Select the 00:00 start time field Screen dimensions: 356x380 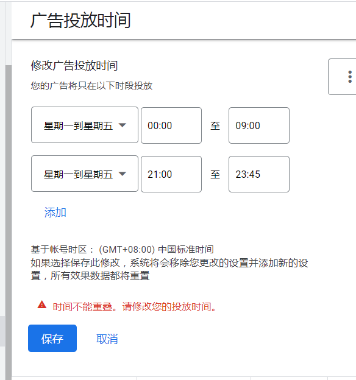[171, 125]
